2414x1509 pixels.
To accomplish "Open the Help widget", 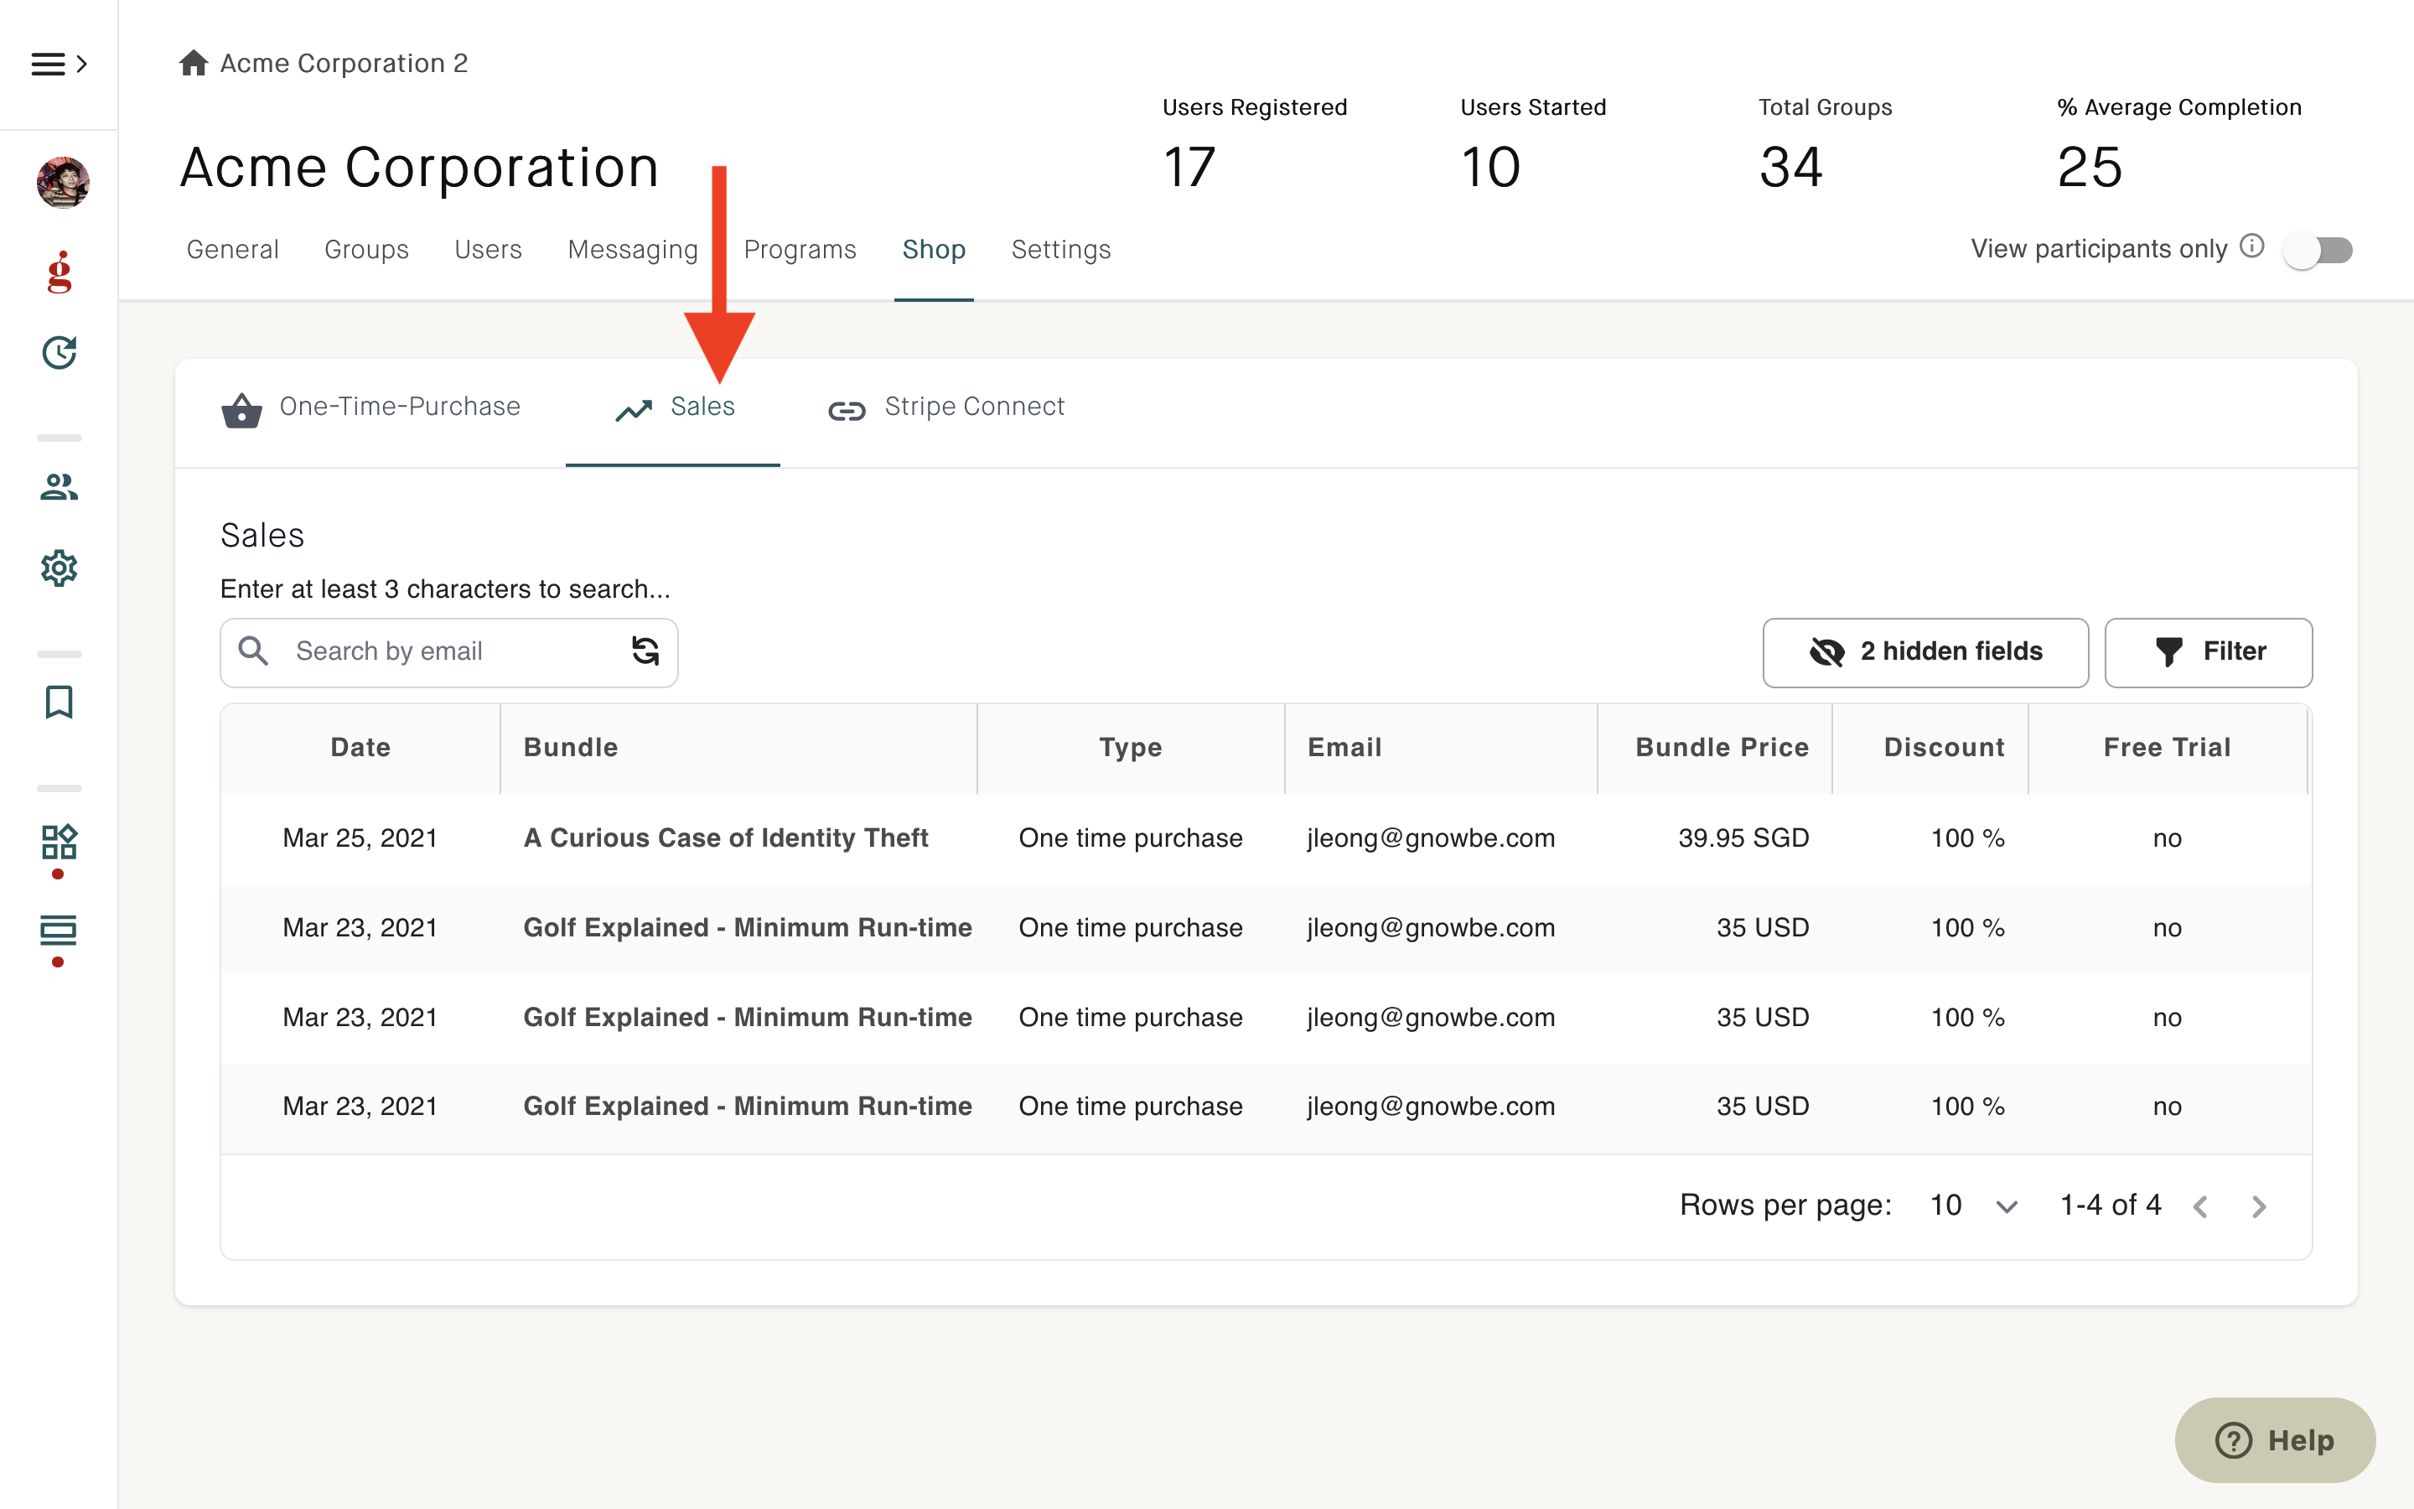I will coord(2276,1440).
